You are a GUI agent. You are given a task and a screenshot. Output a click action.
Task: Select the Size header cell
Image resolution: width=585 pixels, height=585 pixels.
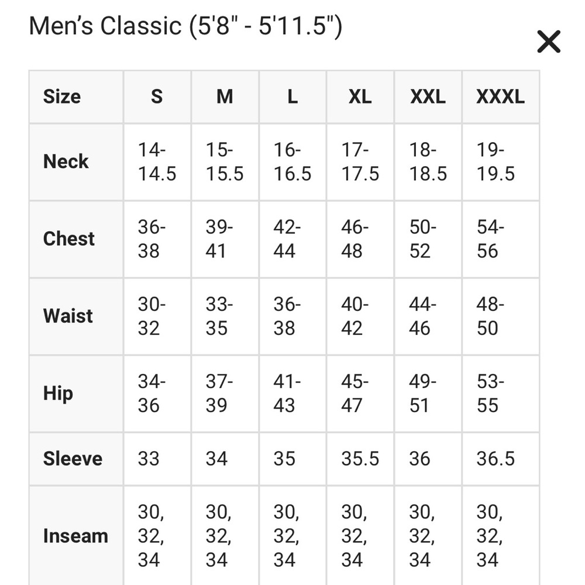[x=76, y=97]
